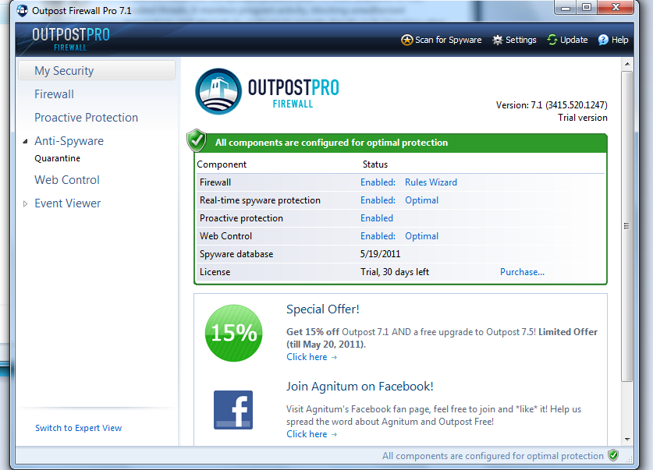The height and width of the screenshot is (470, 653).
Task: Open the Anti-Spyware section
Action: click(x=69, y=141)
